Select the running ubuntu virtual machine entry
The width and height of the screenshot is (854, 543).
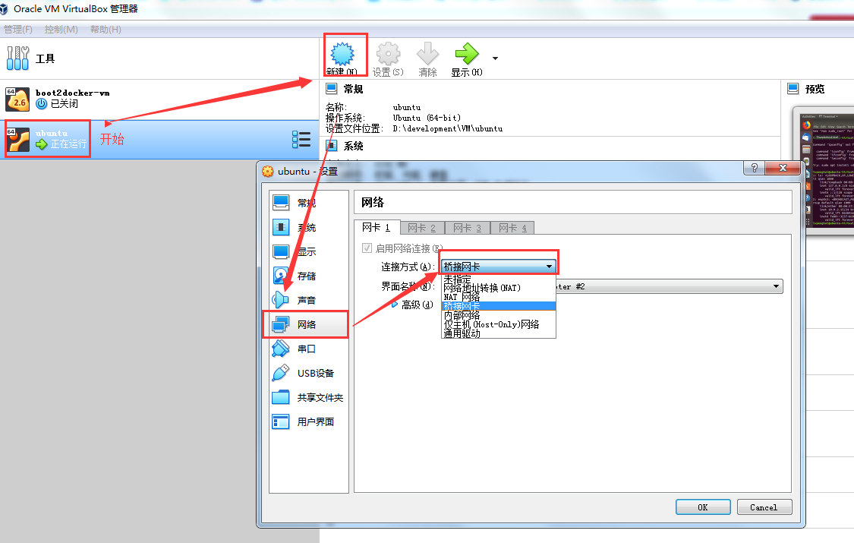coord(159,140)
